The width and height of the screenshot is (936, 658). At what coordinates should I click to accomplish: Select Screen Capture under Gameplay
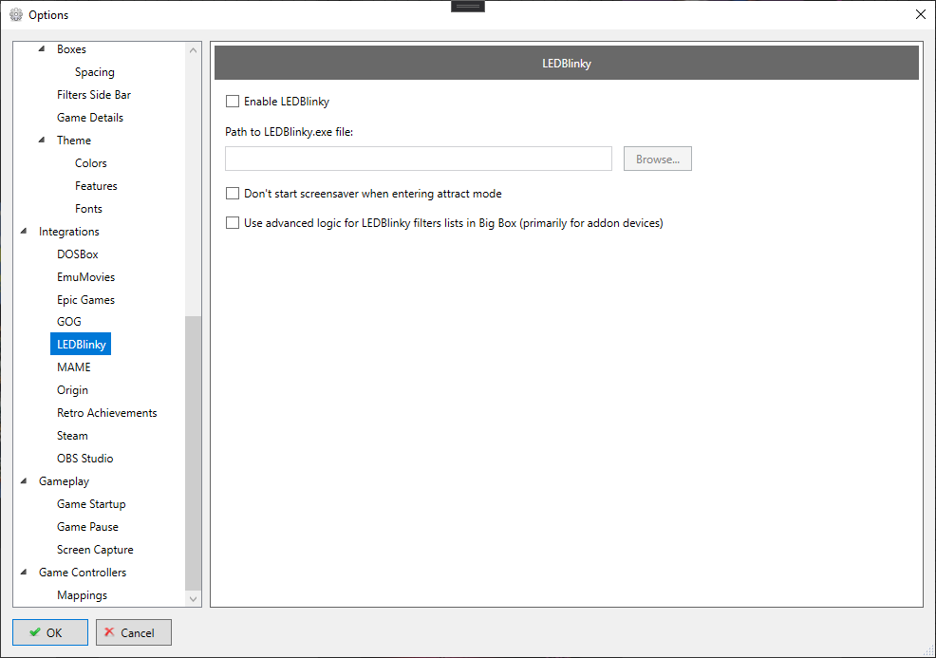pos(95,550)
